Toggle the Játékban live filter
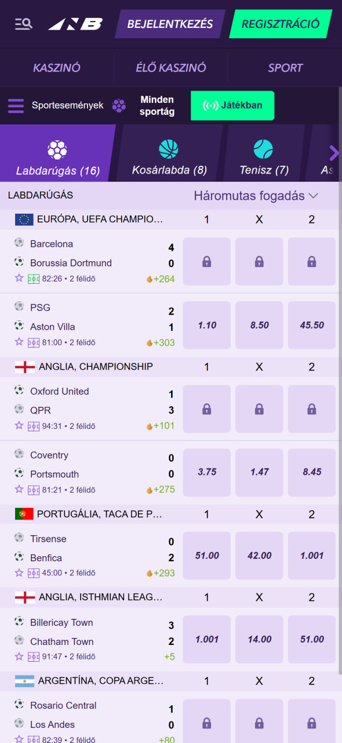 [232, 106]
